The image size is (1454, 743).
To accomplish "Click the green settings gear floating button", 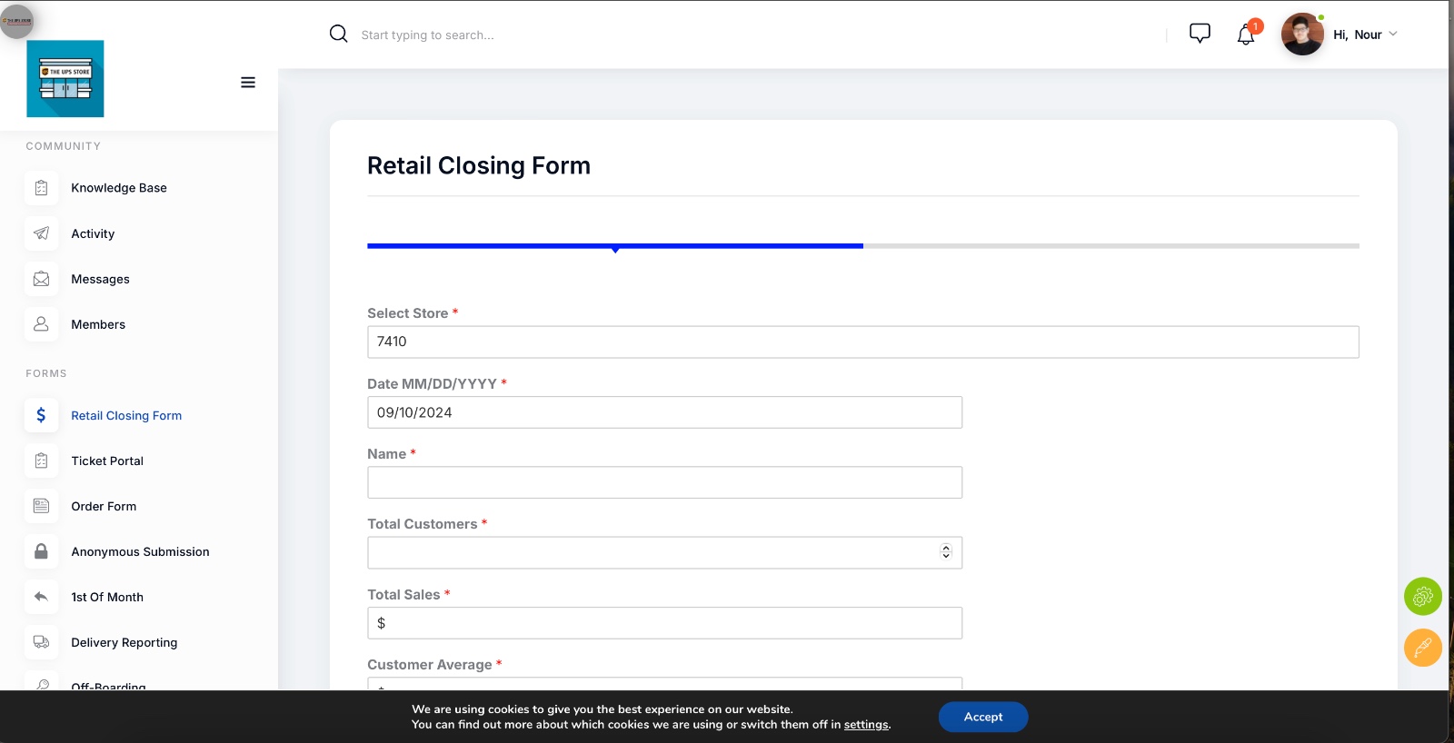I will tap(1422, 597).
